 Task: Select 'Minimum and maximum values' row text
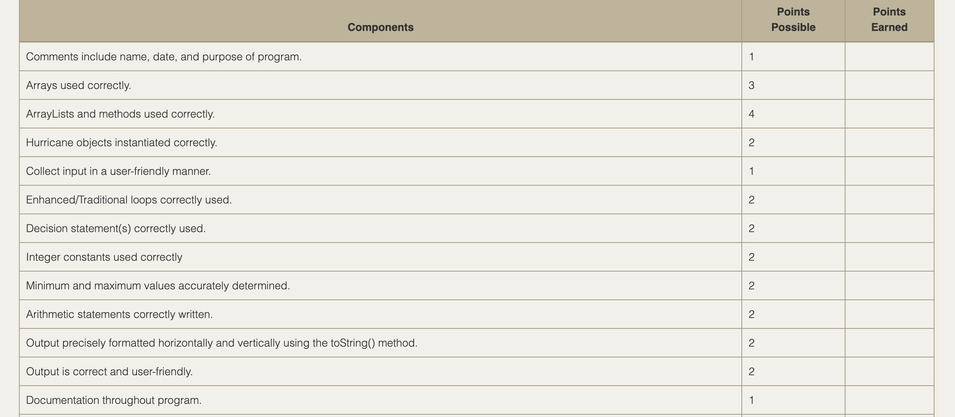pos(158,286)
